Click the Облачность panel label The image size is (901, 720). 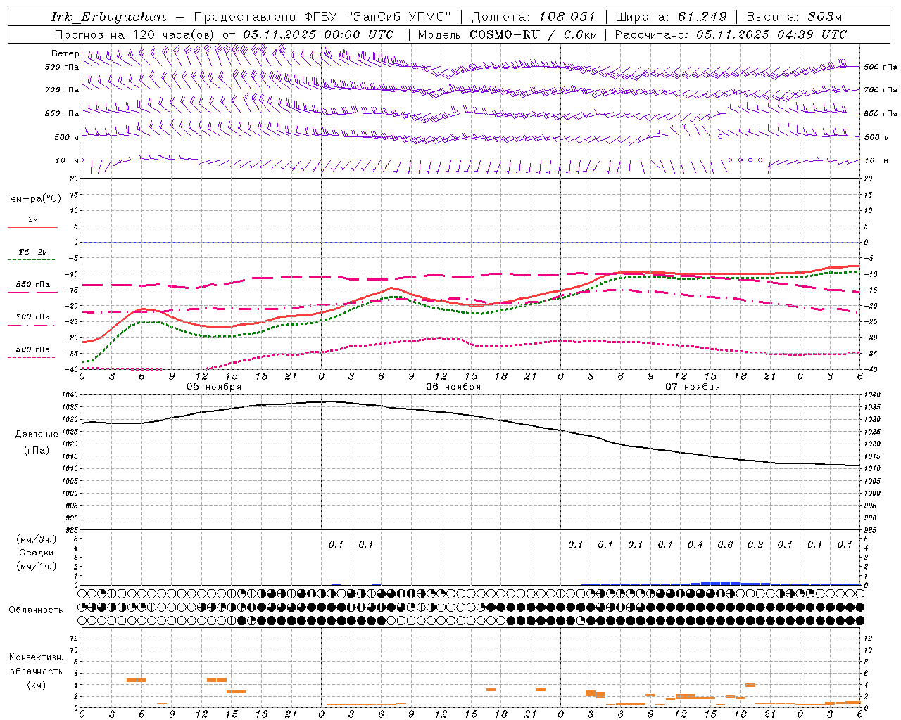[x=36, y=610]
